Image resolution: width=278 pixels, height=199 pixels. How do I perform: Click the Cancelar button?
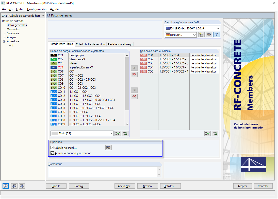(x=263, y=186)
